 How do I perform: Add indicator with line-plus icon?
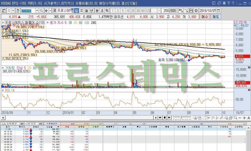pos(186,11)
